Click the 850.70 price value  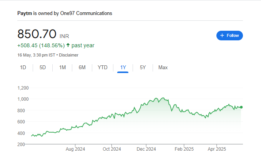tap(37, 34)
